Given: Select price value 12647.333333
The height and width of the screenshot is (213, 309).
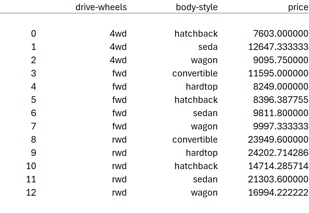Looking at the screenshot, I should 278,47.
